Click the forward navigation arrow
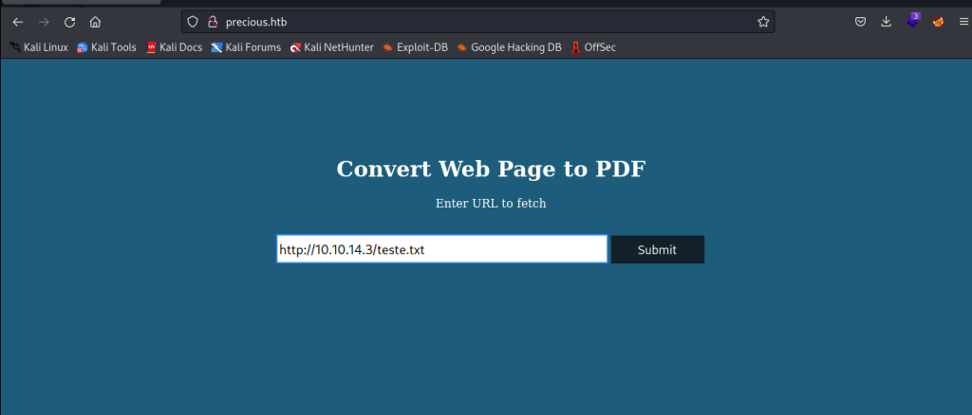This screenshot has width=972, height=415. click(44, 22)
